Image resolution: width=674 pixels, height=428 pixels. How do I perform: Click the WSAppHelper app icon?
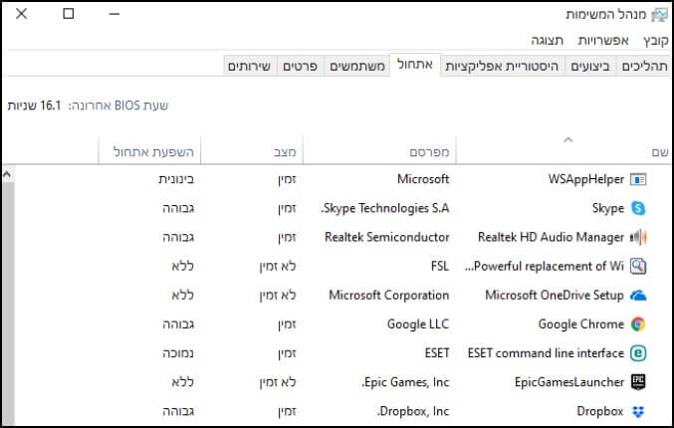click(638, 179)
